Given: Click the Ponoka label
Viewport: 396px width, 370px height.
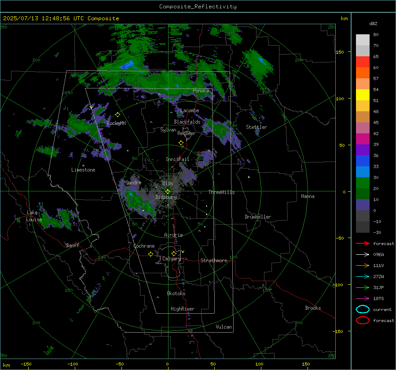Looking at the screenshot, I should click(x=201, y=91).
